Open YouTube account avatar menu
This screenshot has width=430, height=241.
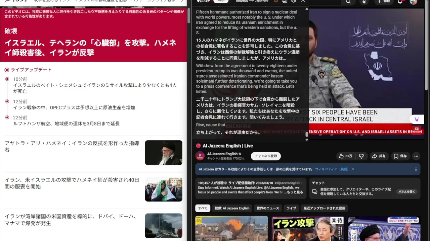coord(414,2)
